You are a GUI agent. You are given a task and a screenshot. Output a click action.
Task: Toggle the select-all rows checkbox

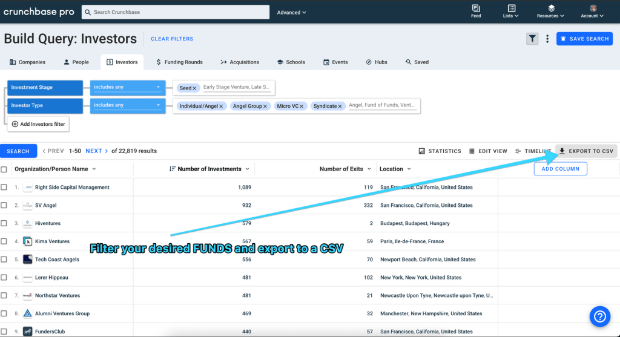pyautogui.click(x=4, y=169)
